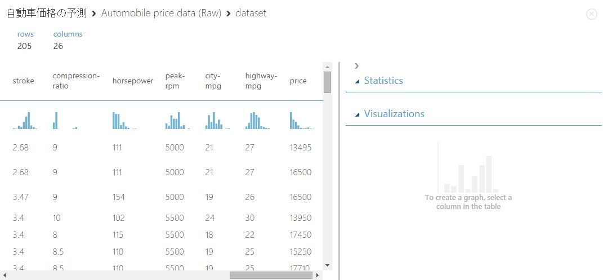
Task: Go to Automobile price data (Raw) breadcrumb
Action: 161,13
